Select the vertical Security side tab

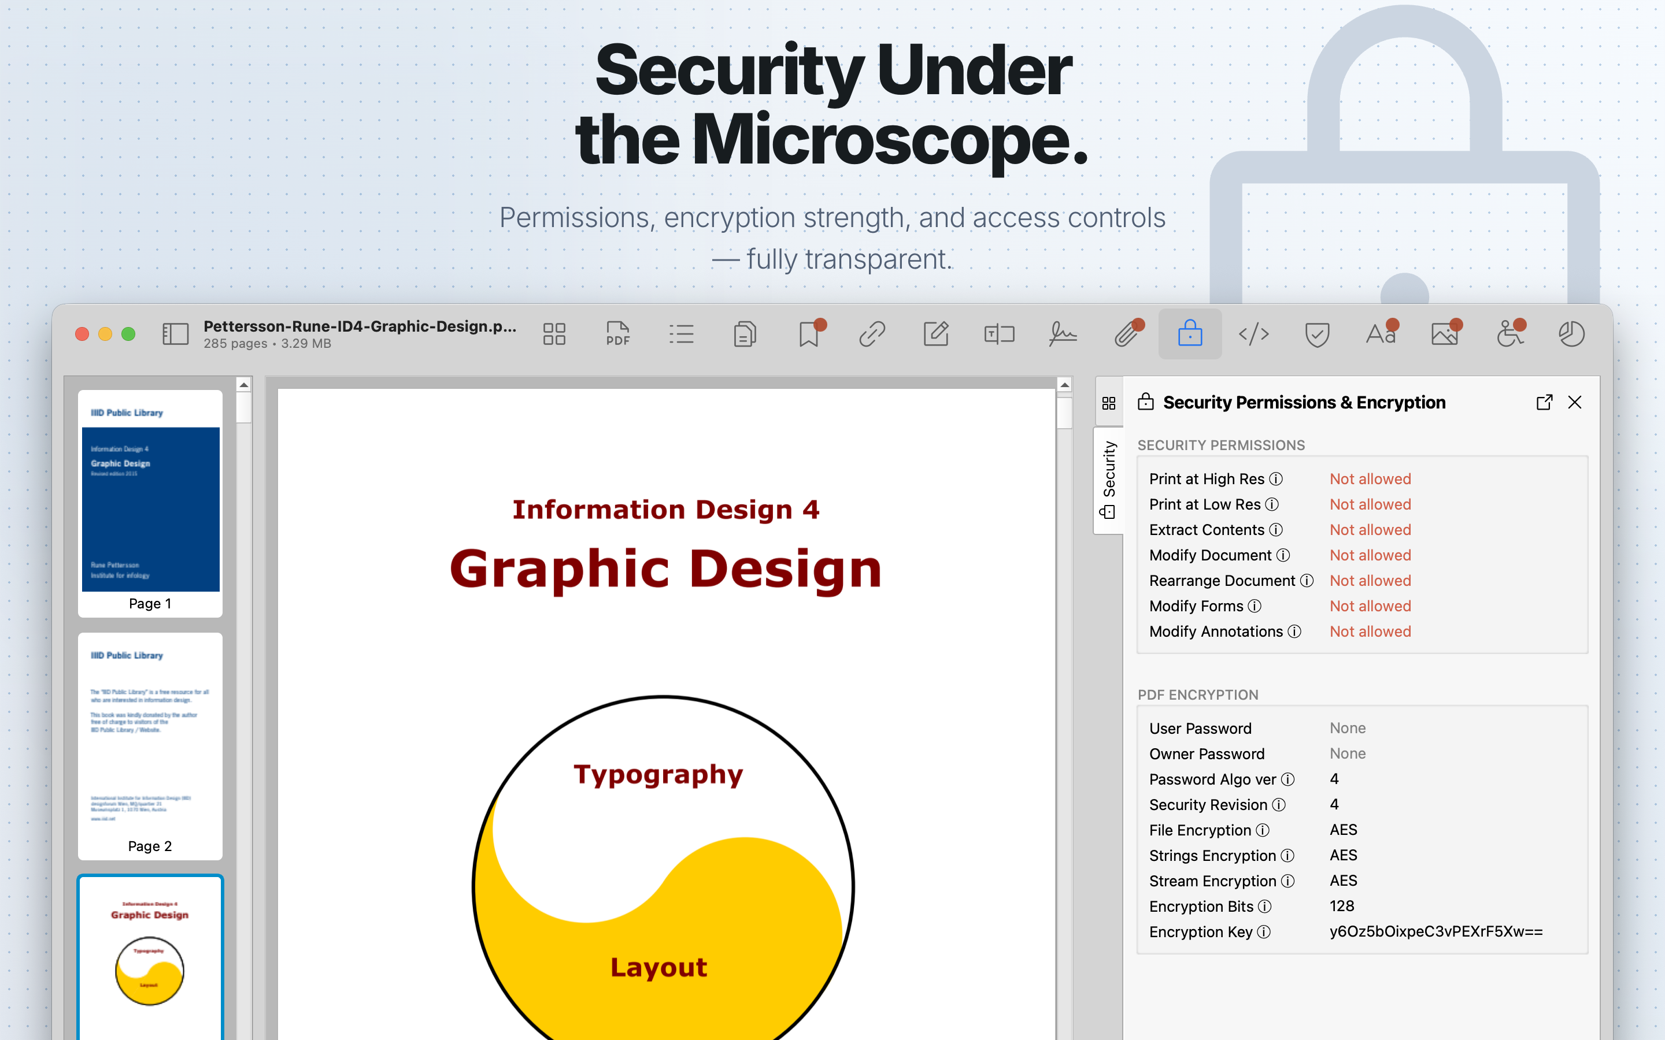(x=1108, y=480)
